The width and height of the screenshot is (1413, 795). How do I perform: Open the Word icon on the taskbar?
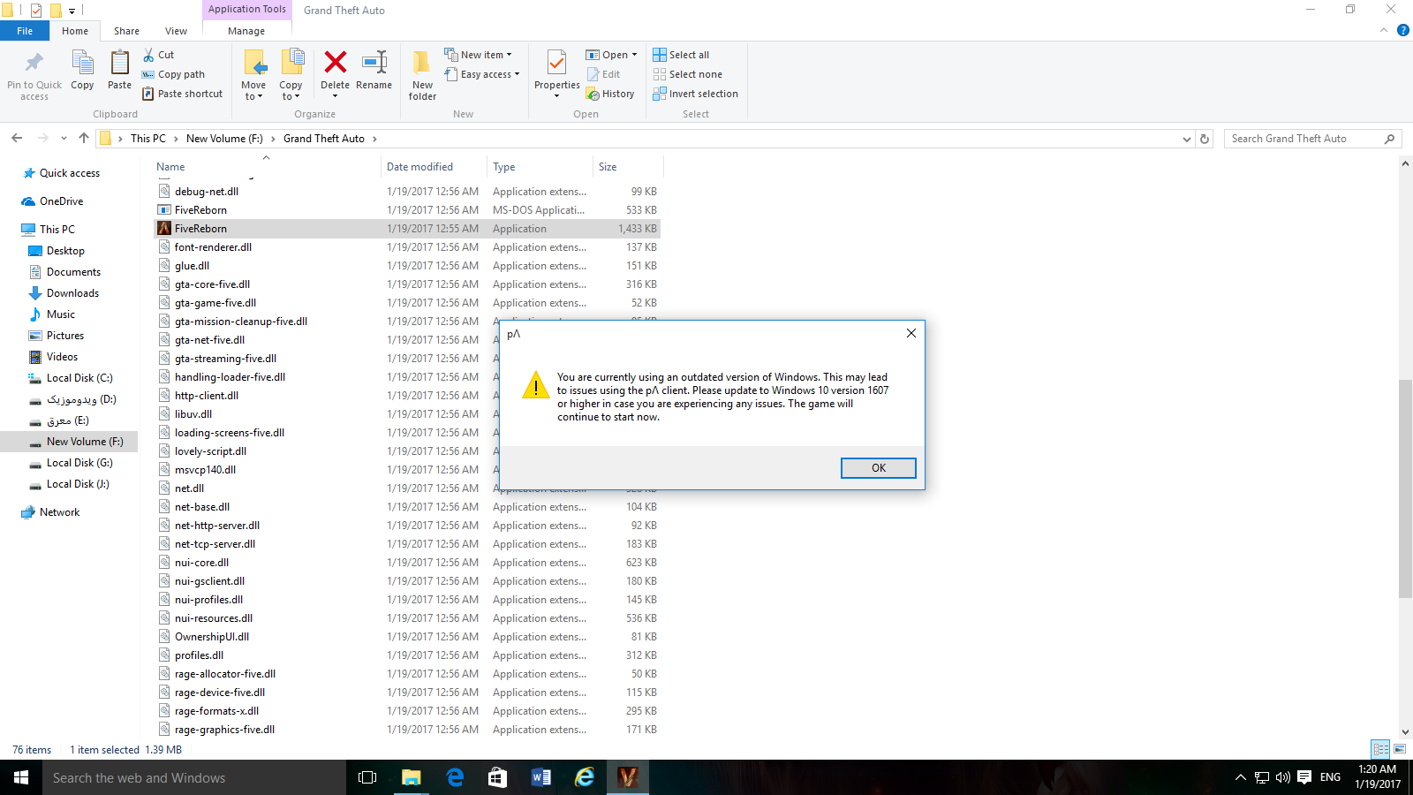pyautogui.click(x=541, y=777)
